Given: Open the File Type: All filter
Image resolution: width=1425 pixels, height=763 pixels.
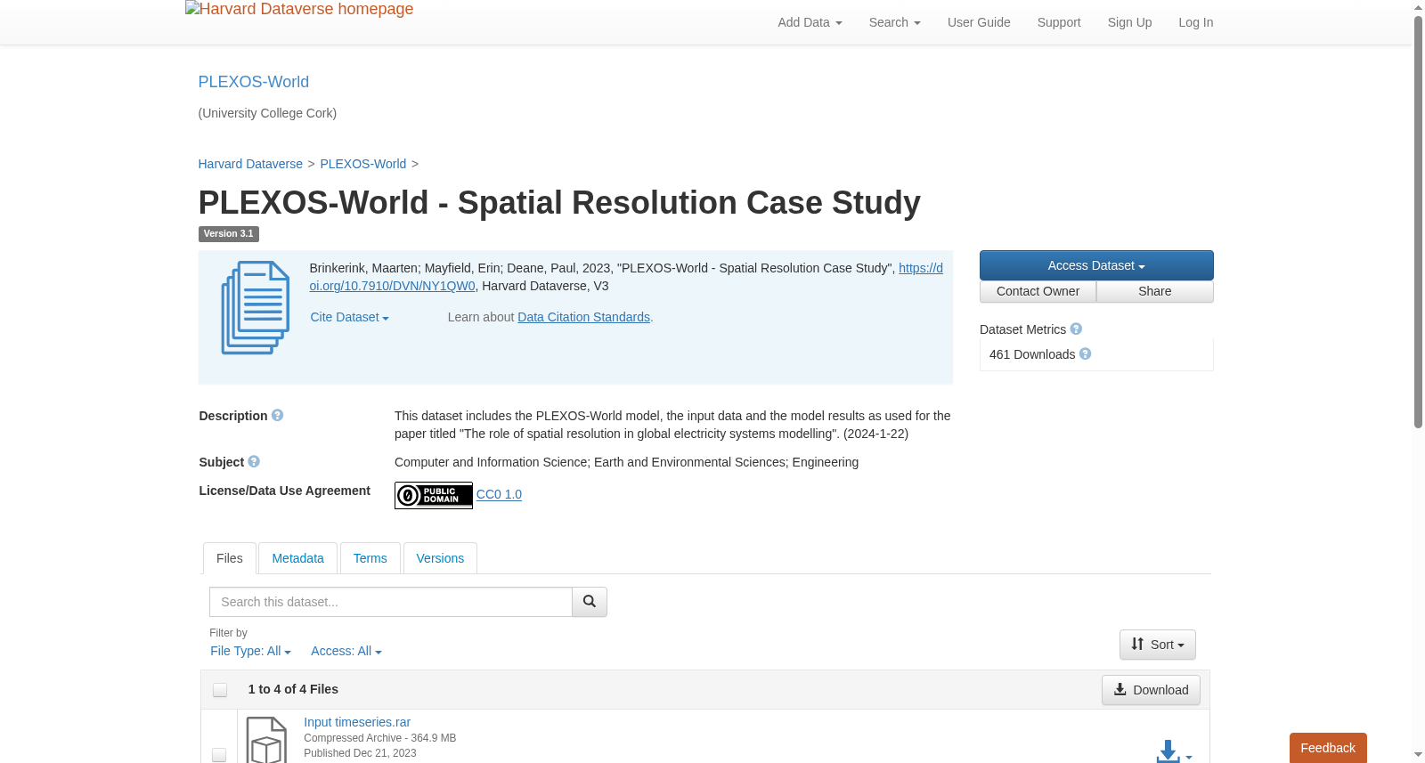Looking at the screenshot, I should pyautogui.click(x=250, y=652).
